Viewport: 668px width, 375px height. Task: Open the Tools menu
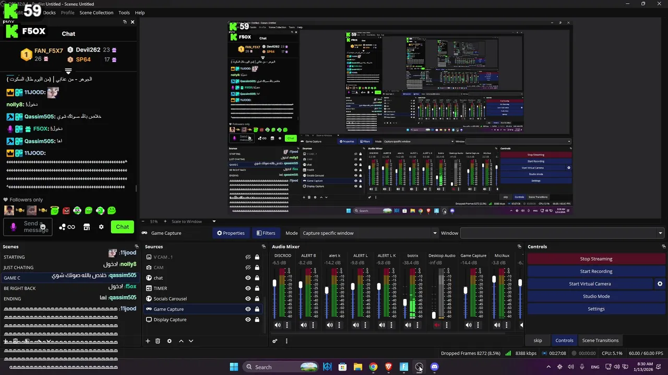(124, 12)
